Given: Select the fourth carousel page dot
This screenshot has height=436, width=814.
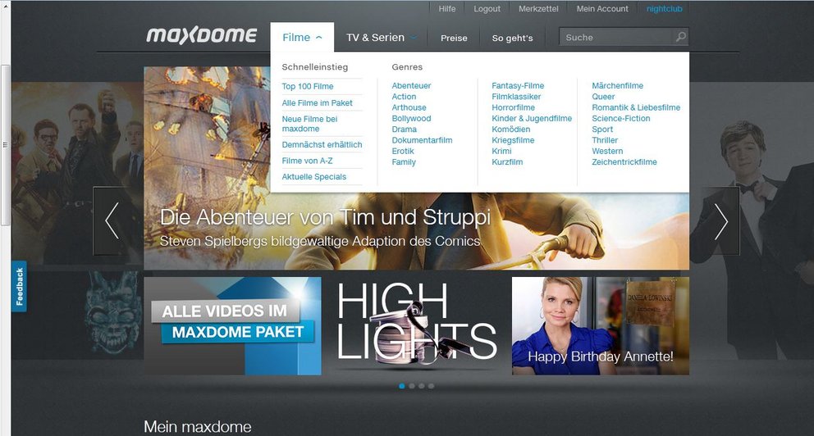Looking at the screenshot, I should (431, 386).
